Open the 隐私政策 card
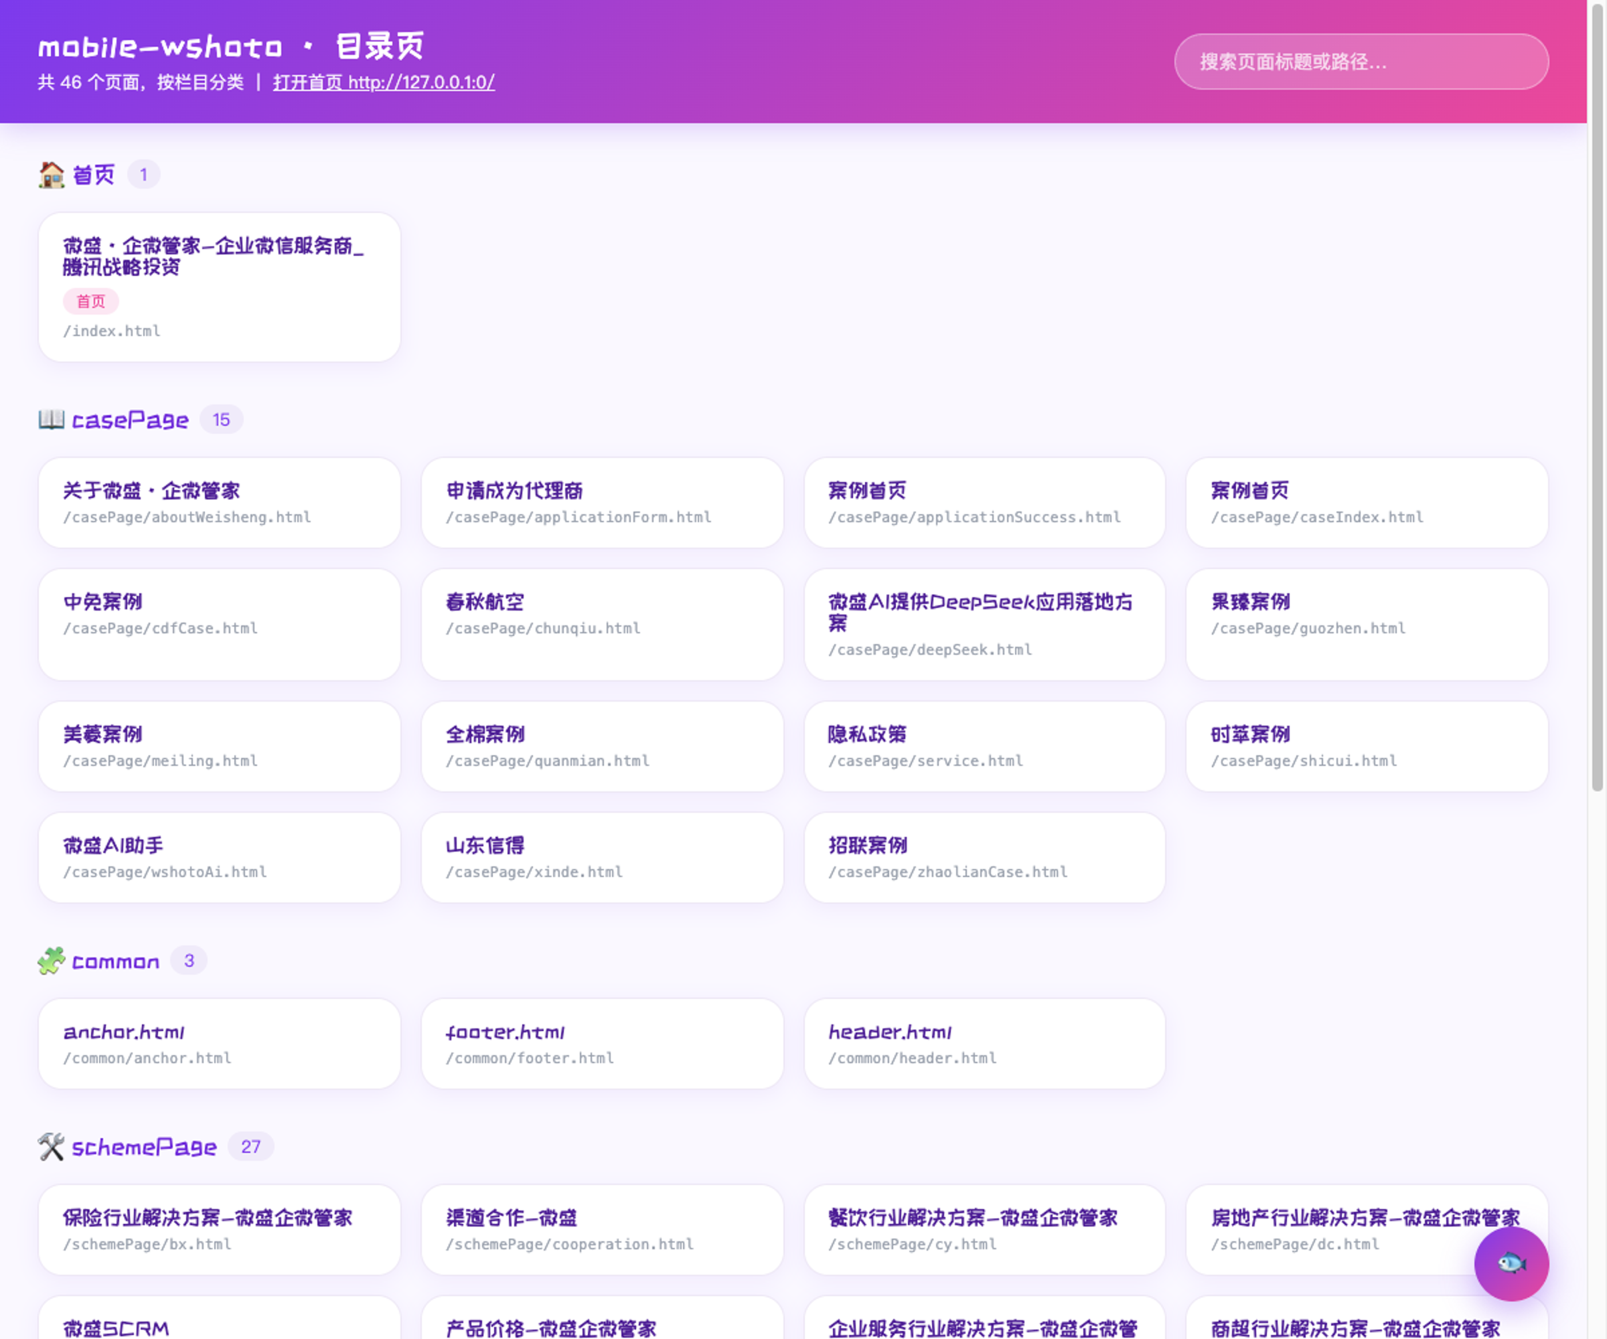Image resolution: width=1607 pixels, height=1339 pixels. tap(985, 746)
